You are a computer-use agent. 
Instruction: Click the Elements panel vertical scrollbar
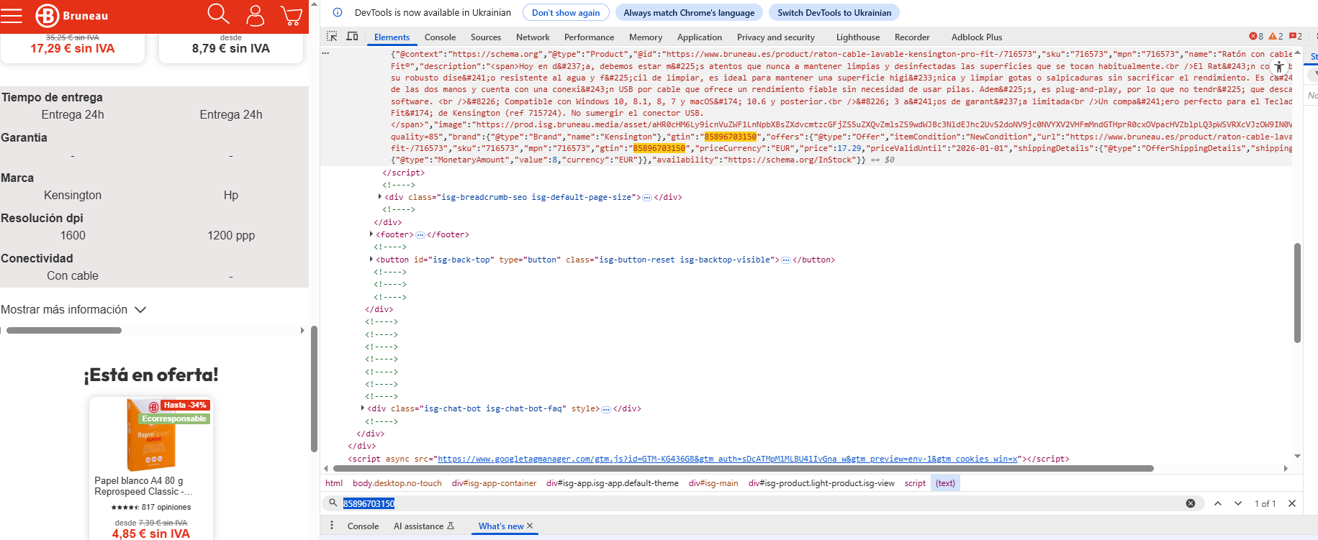(x=1297, y=293)
